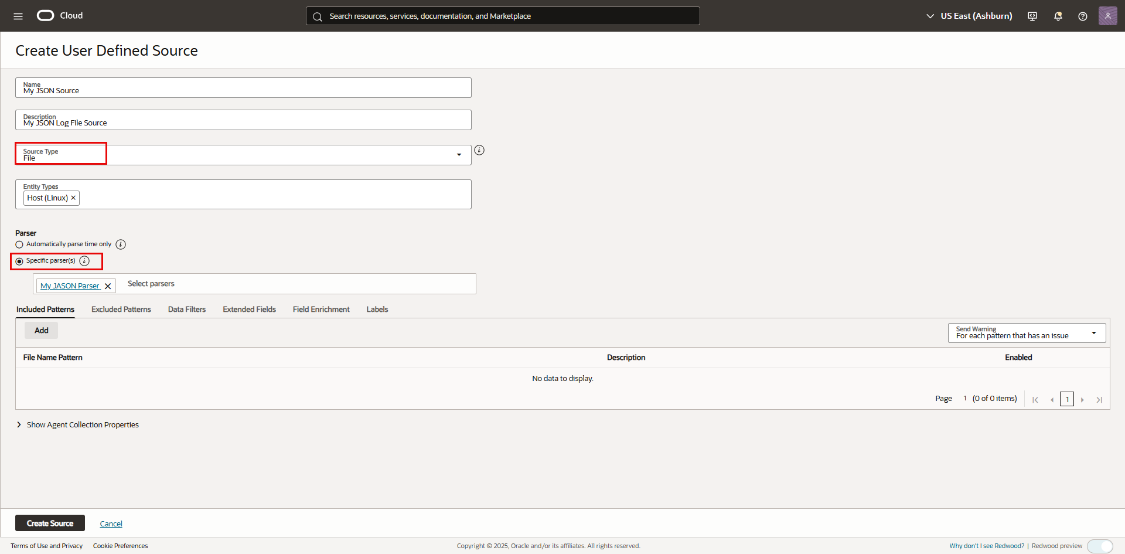Expand Show Agent Collection Properties

click(19, 424)
